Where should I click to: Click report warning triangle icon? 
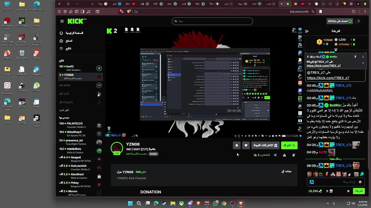pyautogui.click(x=284, y=155)
